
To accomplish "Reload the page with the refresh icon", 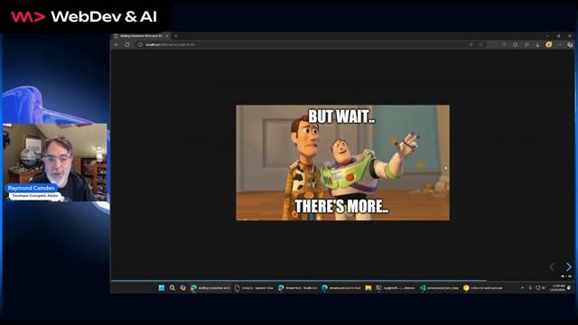I will (x=127, y=44).
